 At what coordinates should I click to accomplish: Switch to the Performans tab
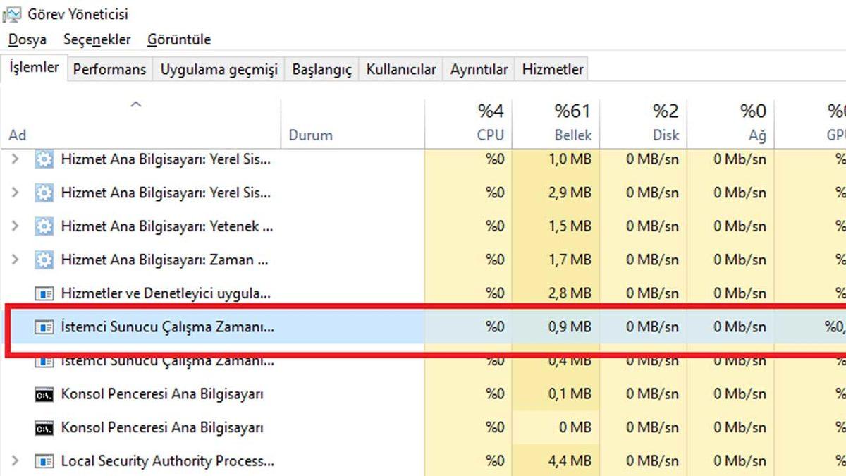click(x=109, y=69)
